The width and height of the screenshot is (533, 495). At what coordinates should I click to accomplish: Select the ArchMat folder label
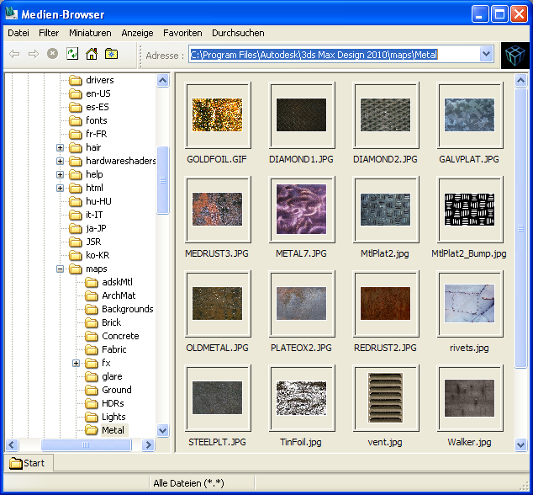click(x=119, y=295)
